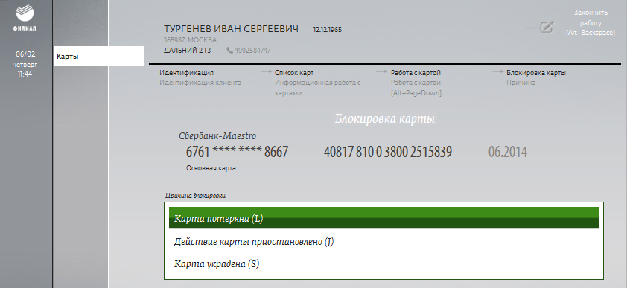Go to the Работа с картой step

pyautogui.click(x=416, y=73)
